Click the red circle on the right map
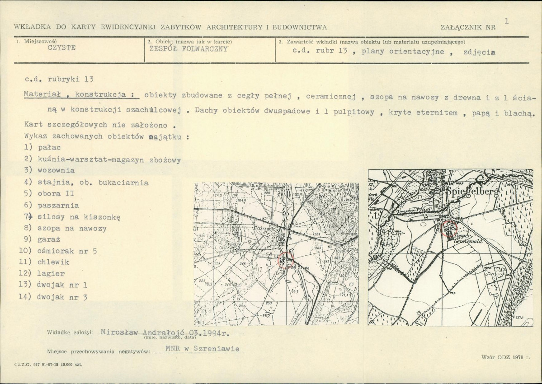Image resolution: width=542 pixels, height=384 pixels. point(449,228)
